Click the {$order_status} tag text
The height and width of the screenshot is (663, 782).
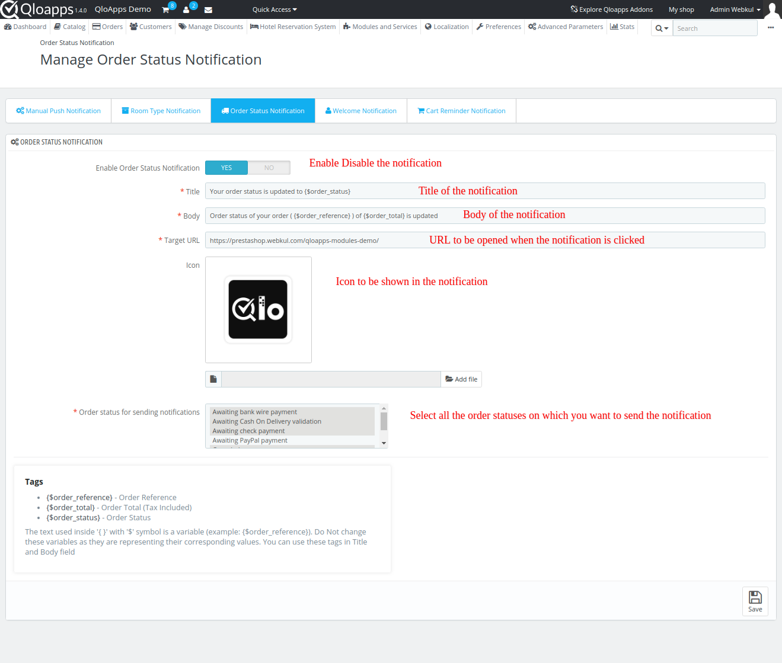[74, 518]
